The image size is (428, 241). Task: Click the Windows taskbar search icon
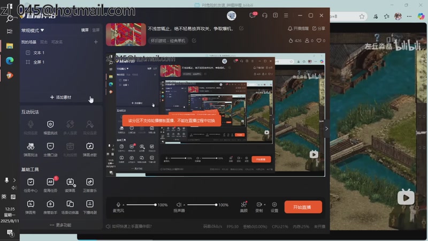point(10,19)
